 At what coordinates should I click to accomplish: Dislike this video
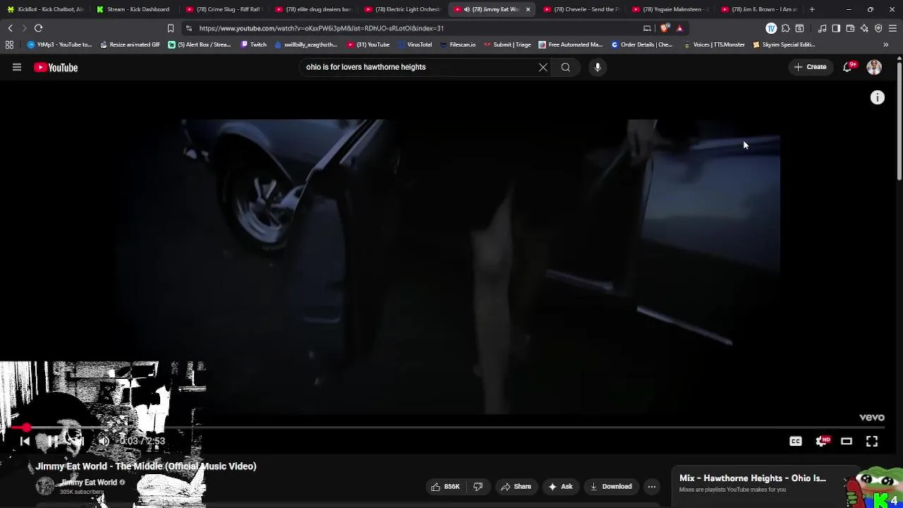[x=478, y=486]
